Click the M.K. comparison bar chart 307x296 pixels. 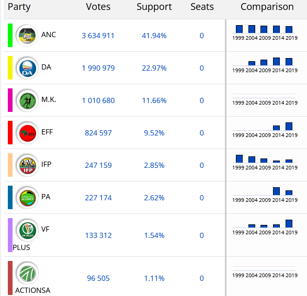tap(265, 99)
